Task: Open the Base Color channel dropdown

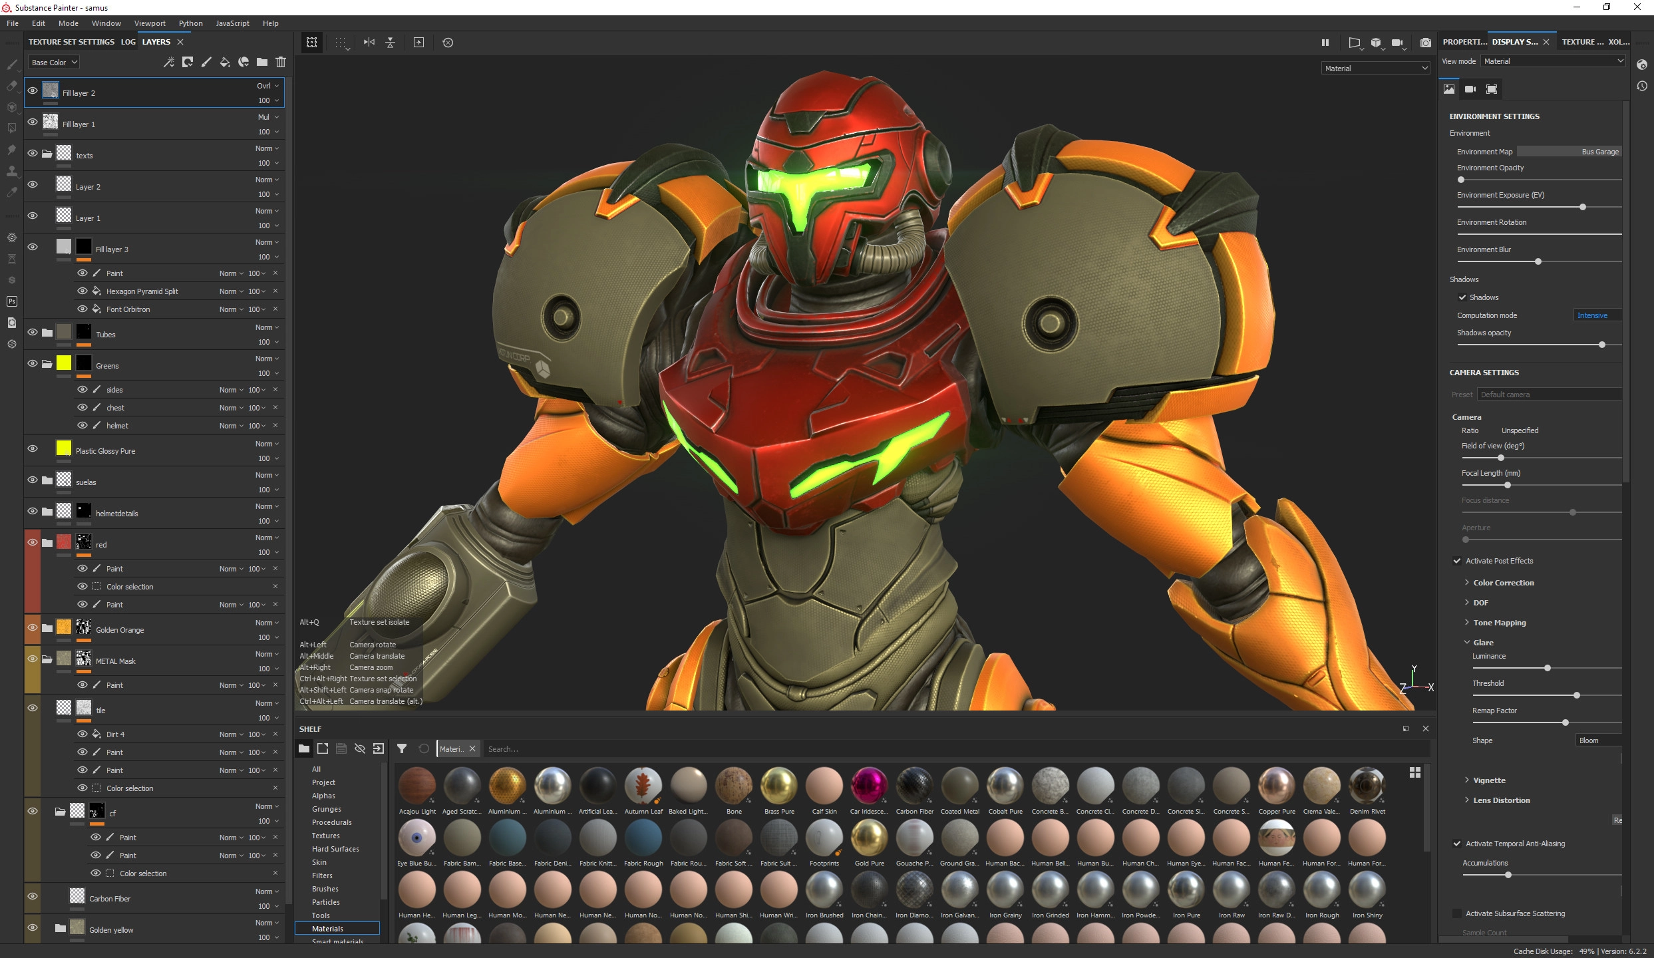Action: 55,63
